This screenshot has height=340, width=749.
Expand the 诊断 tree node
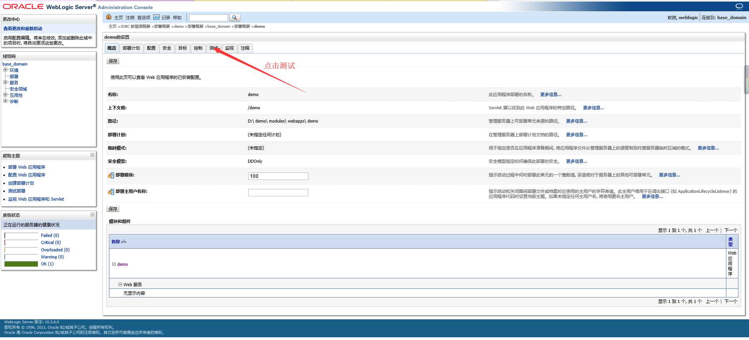coord(5,101)
